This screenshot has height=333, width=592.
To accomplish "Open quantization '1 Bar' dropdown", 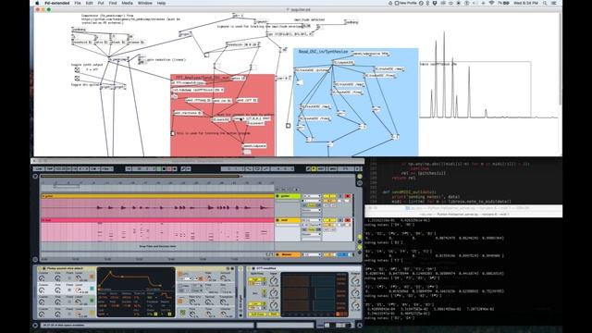I will coord(107,168).
